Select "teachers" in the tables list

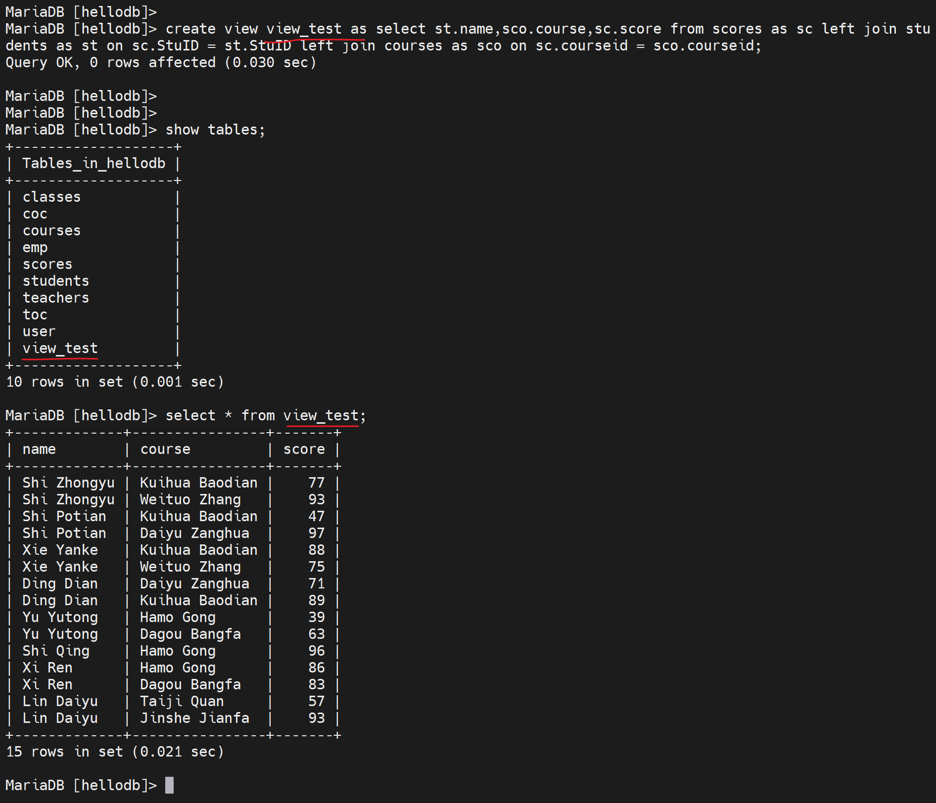tap(55, 298)
